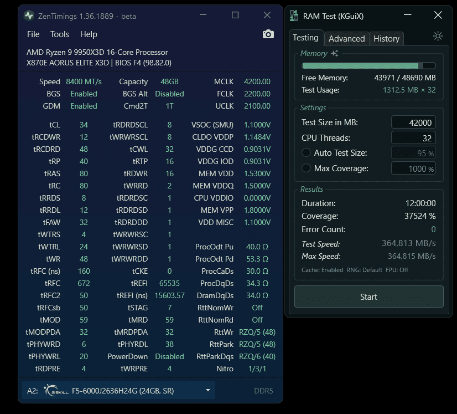The image size is (457, 414).
Task: Click the Max Speed value 364,815 MB/s
Action: tap(412, 257)
